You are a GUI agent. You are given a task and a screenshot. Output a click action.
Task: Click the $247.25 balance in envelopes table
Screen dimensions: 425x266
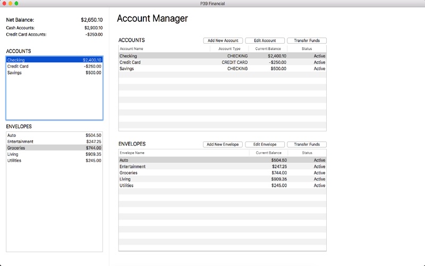pyautogui.click(x=279, y=167)
